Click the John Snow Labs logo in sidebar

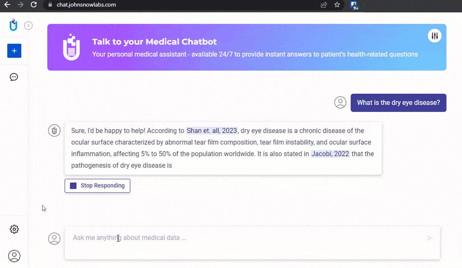point(13,25)
